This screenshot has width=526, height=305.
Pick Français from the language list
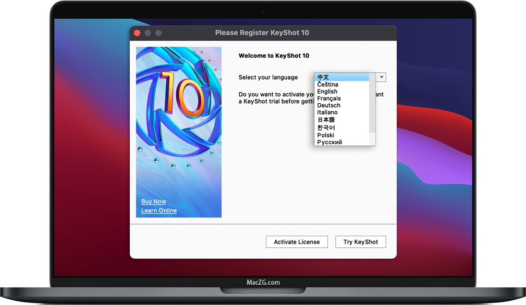[x=328, y=98]
